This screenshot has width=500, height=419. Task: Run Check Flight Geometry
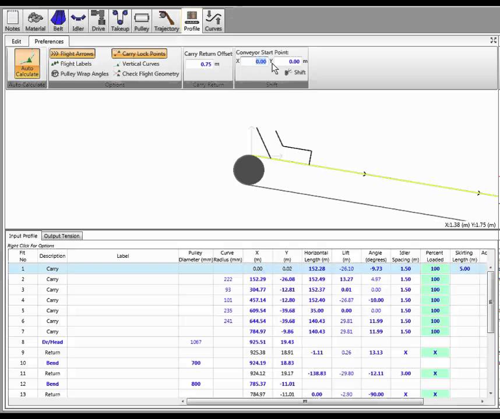tap(146, 73)
